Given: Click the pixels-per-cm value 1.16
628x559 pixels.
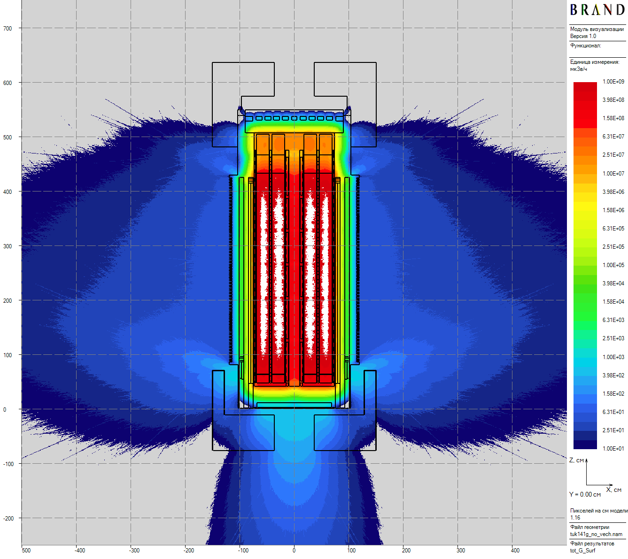Looking at the screenshot, I should (x=575, y=518).
